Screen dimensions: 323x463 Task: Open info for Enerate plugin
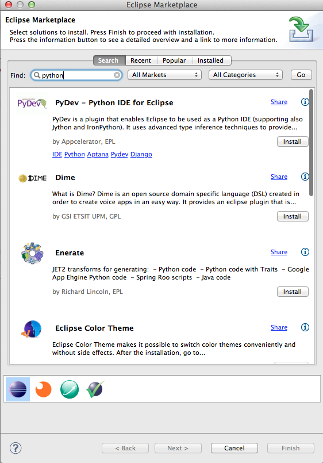tap(305, 252)
